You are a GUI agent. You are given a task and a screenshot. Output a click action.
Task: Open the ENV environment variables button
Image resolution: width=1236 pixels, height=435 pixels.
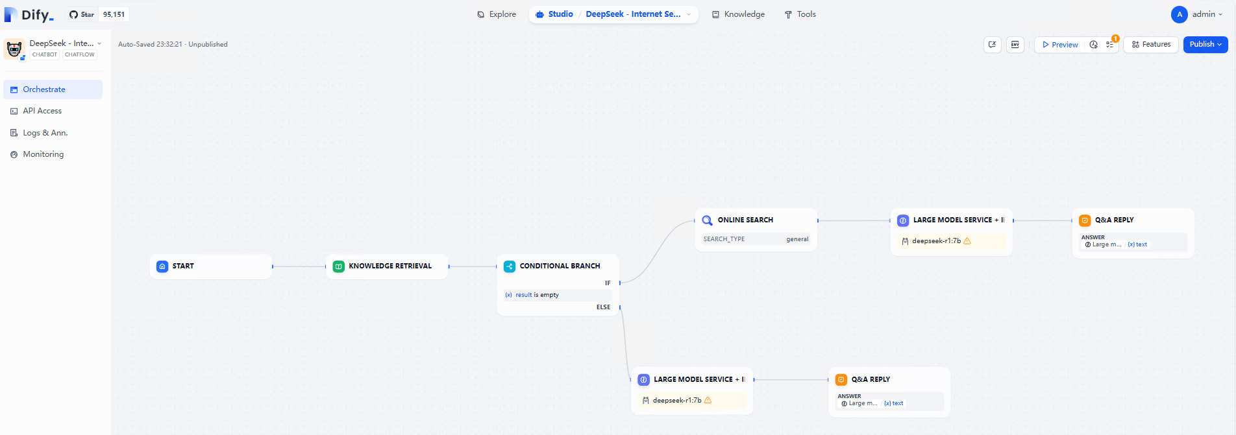click(x=1015, y=45)
